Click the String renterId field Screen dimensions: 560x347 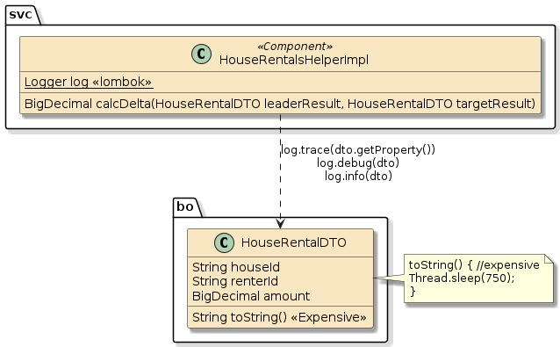click(235, 281)
